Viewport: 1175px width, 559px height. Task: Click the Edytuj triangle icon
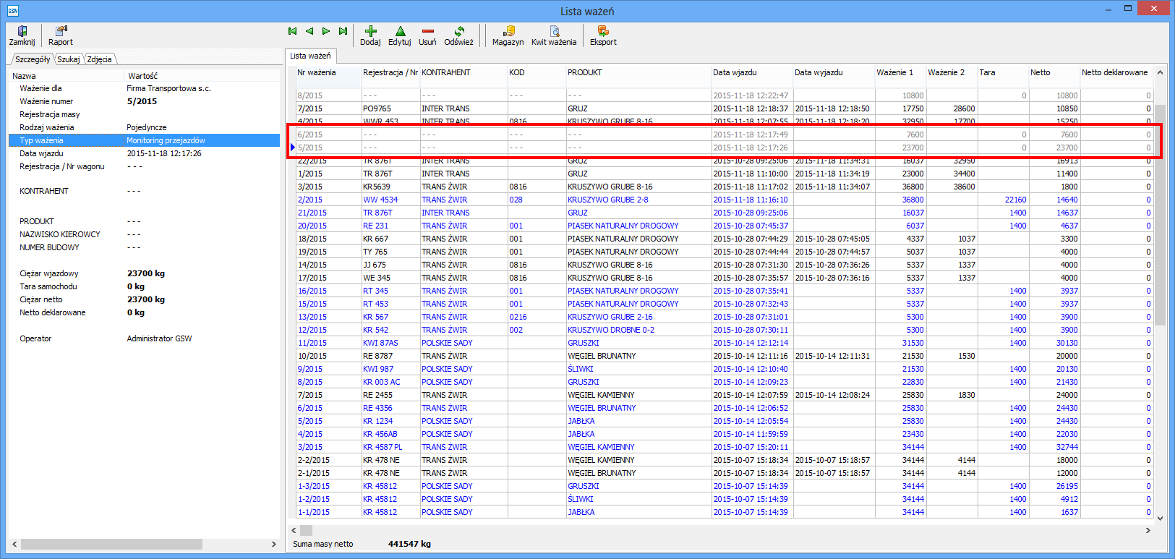click(400, 31)
